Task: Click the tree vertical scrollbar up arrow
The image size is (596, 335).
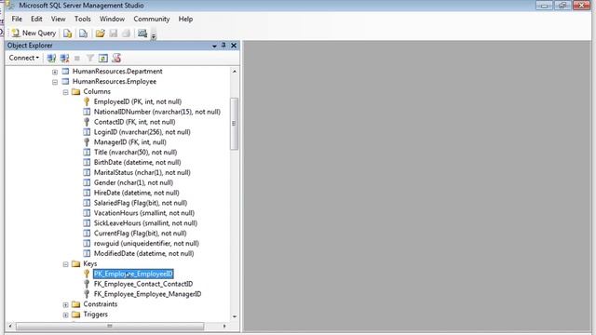Action: tap(235, 72)
